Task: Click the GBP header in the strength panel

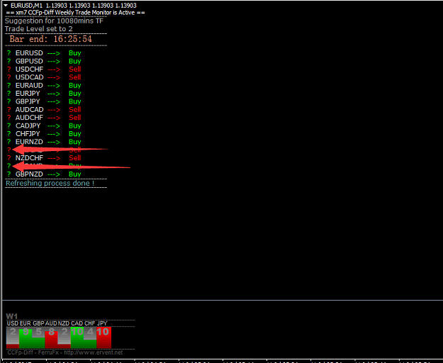Action: pos(38,323)
